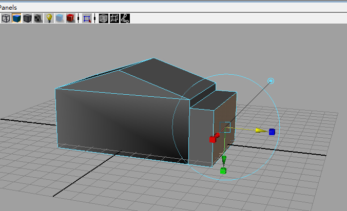Toggle X-Ray Active Components icon
Screen dimensions: 347x211
[x=114, y=18]
